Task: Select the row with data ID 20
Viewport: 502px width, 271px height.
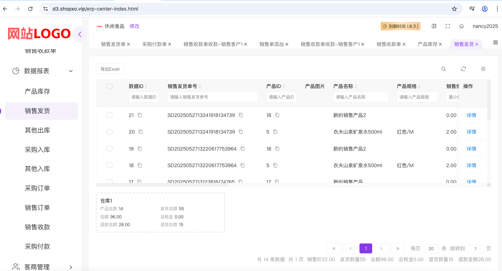Action: pos(110,132)
